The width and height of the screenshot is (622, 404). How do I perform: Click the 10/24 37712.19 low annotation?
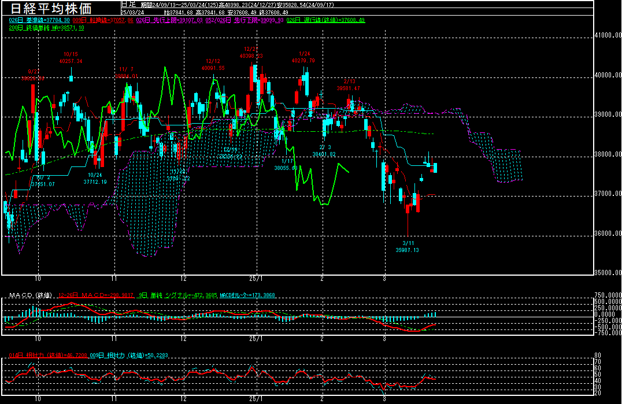95,179
